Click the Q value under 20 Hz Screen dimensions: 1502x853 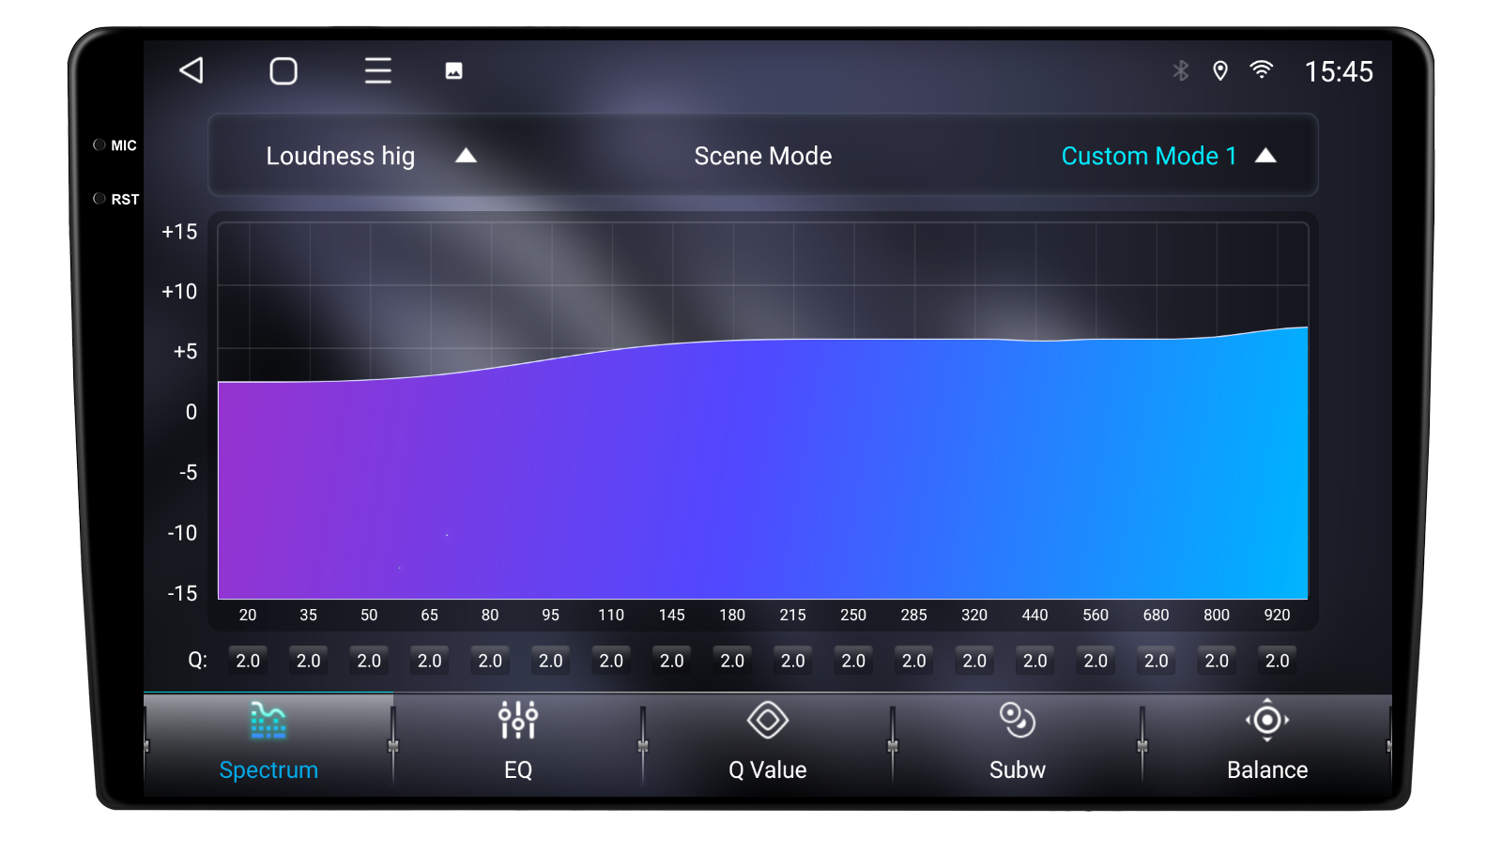[x=248, y=661]
